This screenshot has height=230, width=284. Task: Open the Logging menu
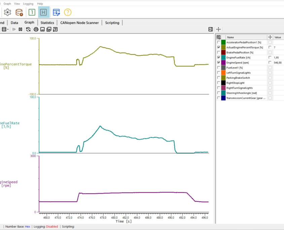[x=28, y=4]
